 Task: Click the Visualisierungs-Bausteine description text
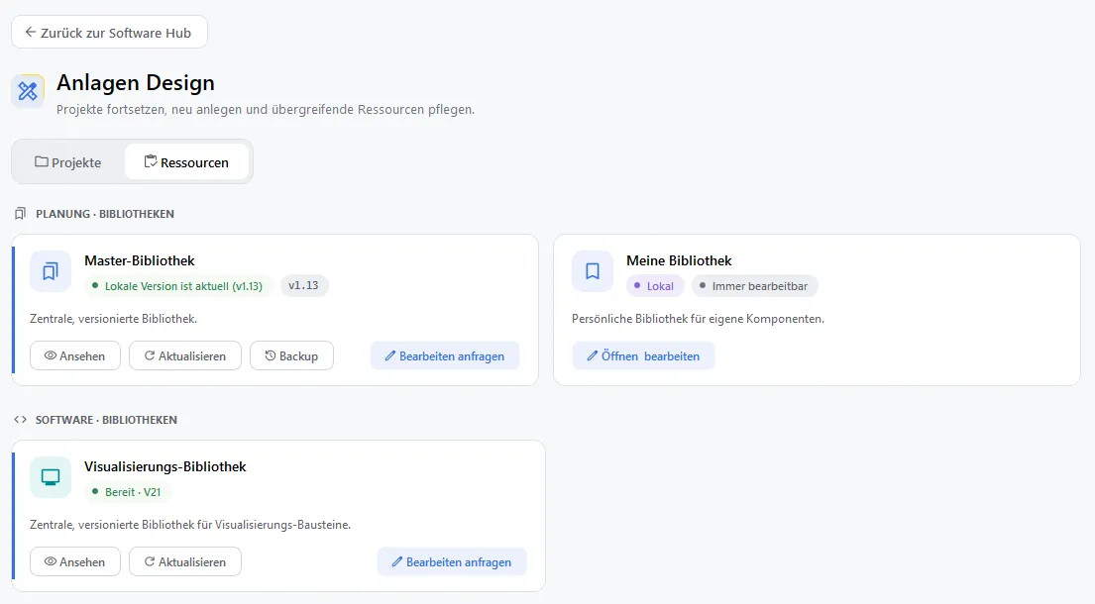pyautogui.click(x=190, y=524)
